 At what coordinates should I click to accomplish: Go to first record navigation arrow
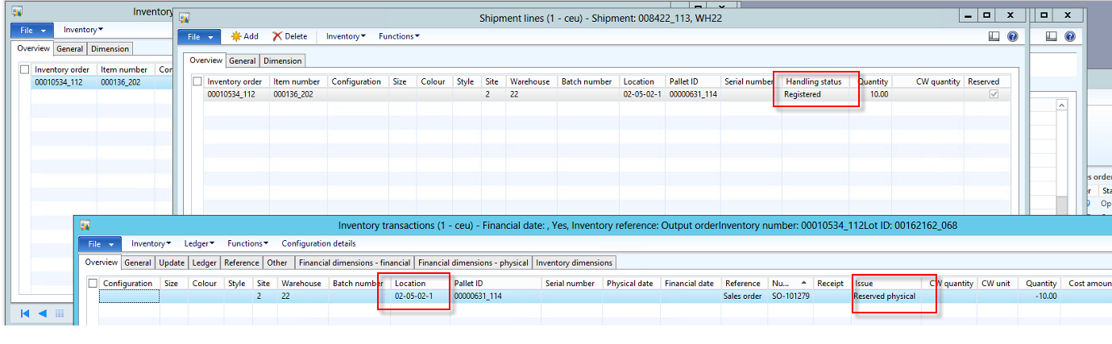click(25, 313)
